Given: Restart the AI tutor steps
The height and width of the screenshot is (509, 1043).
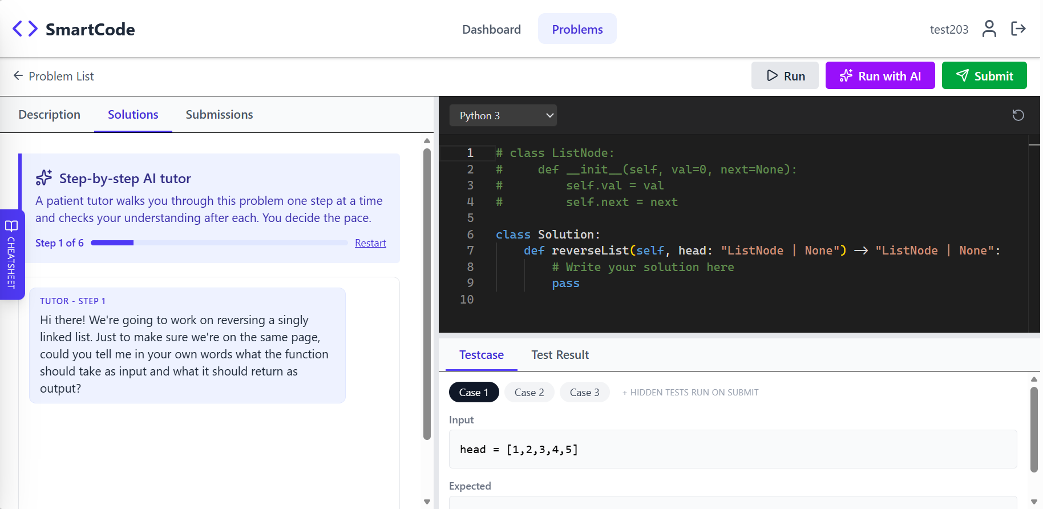Looking at the screenshot, I should [x=370, y=243].
